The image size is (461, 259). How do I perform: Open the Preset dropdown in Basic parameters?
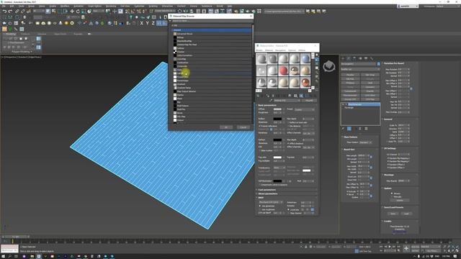pyautogui.click(x=305, y=109)
